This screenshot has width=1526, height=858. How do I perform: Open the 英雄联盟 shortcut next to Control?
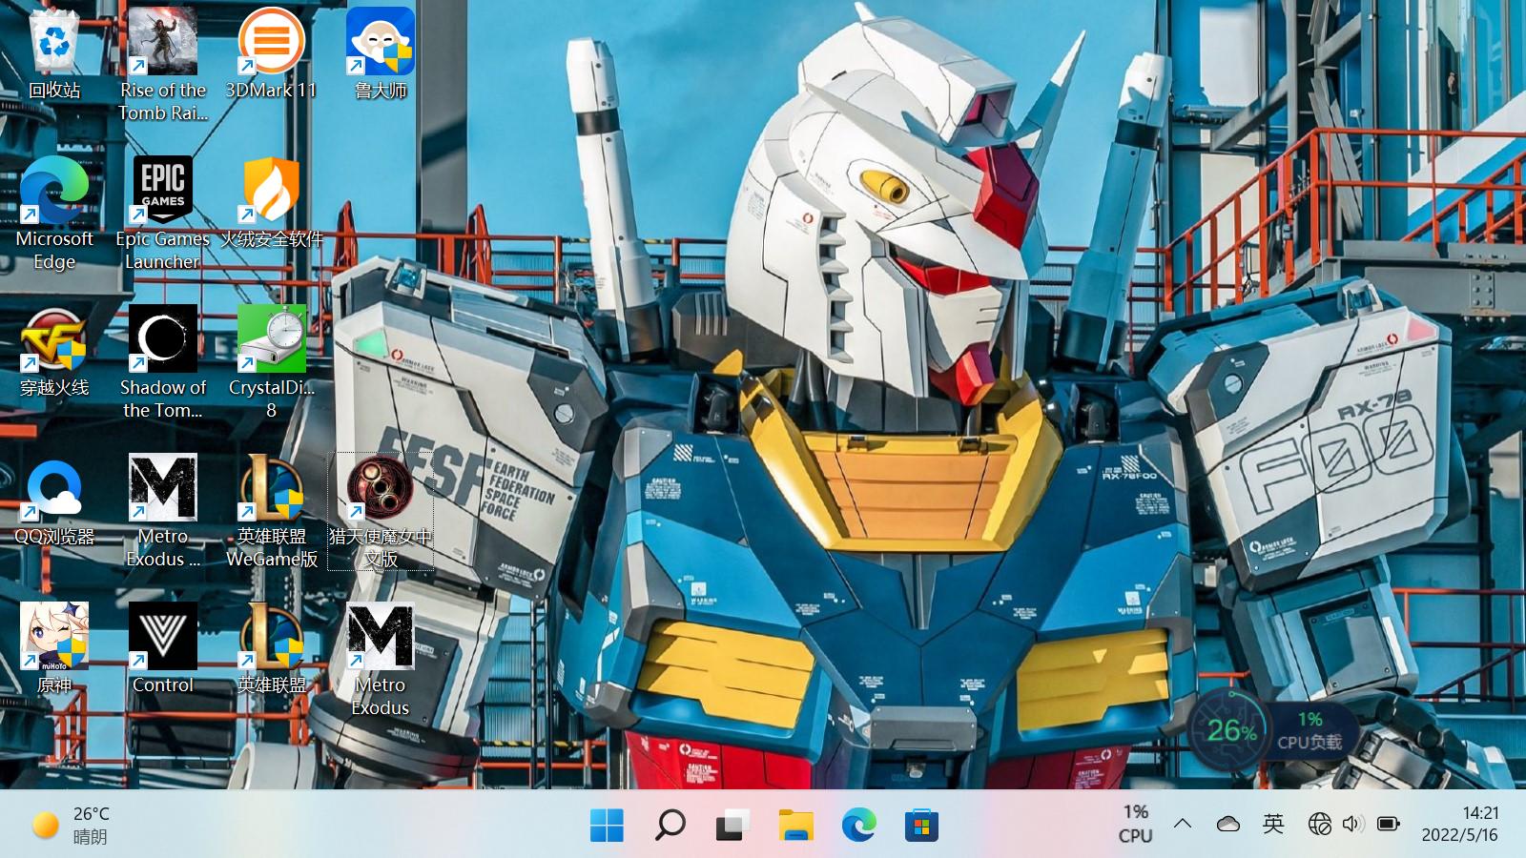coord(272,647)
